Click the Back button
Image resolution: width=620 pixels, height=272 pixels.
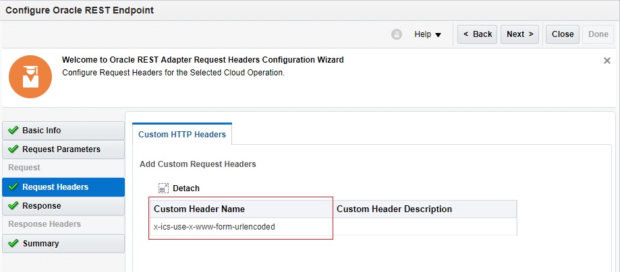pyautogui.click(x=477, y=34)
